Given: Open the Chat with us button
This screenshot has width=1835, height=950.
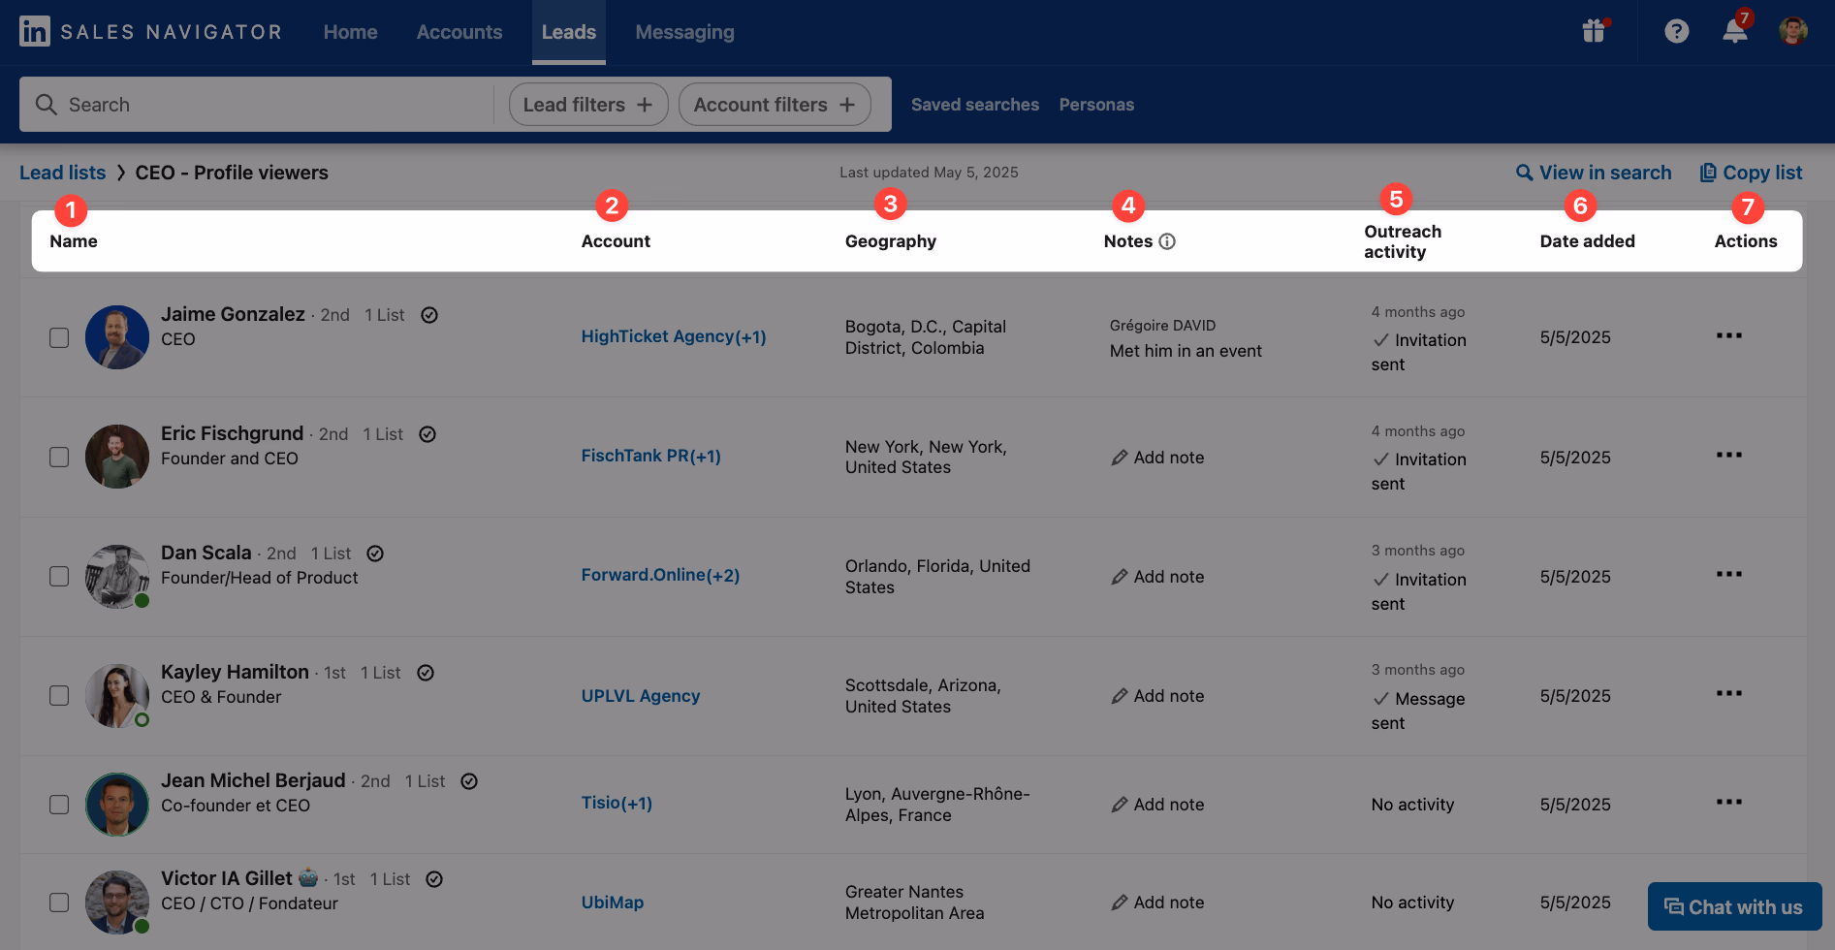Looking at the screenshot, I should point(1734,906).
